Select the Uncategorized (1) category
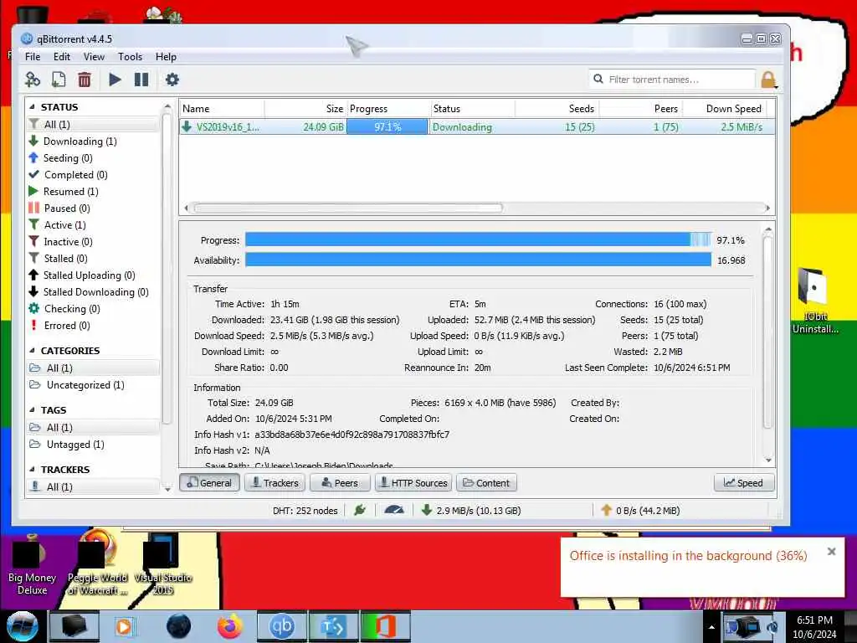 93,385
